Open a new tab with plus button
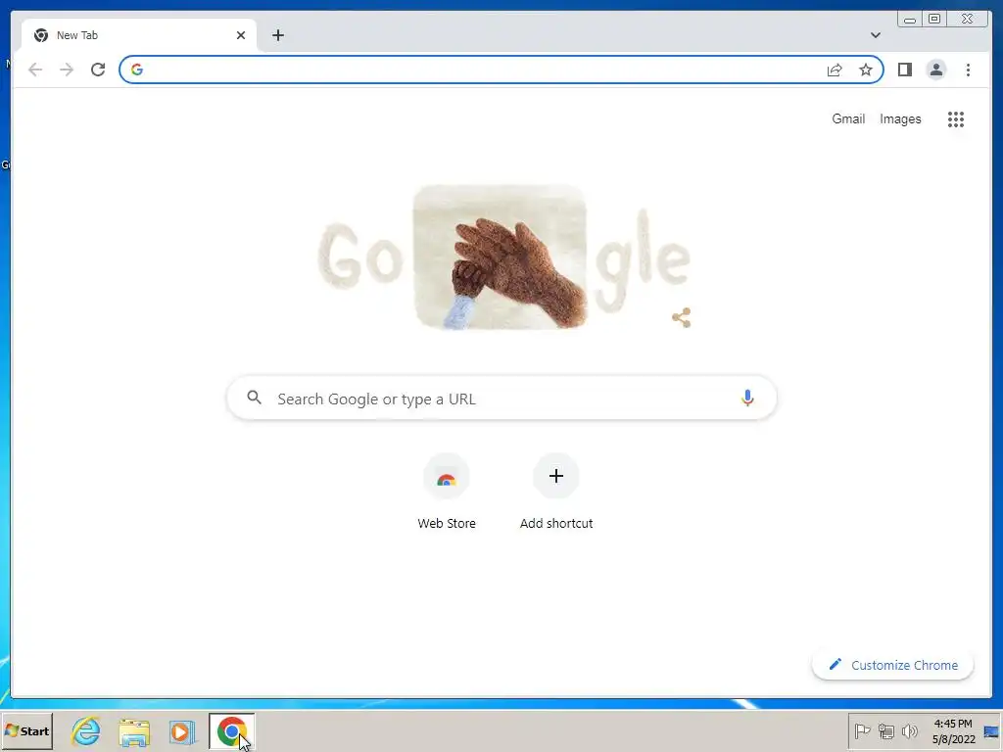The width and height of the screenshot is (1003, 752). coord(277,35)
